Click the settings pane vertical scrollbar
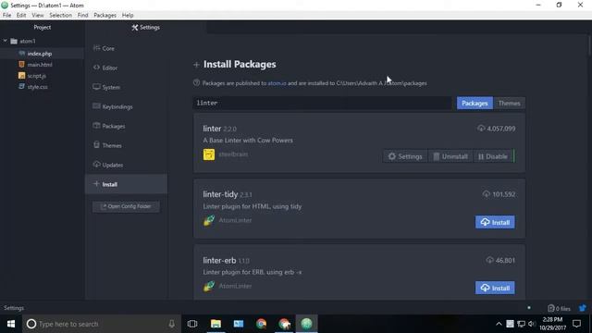Image resolution: width=592 pixels, height=333 pixels. (x=590, y=45)
